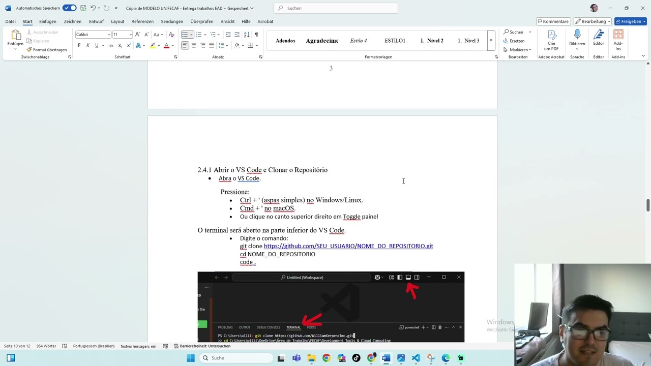Increase the font size
Image resolution: width=651 pixels, height=366 pixels.
coord(137,35)
